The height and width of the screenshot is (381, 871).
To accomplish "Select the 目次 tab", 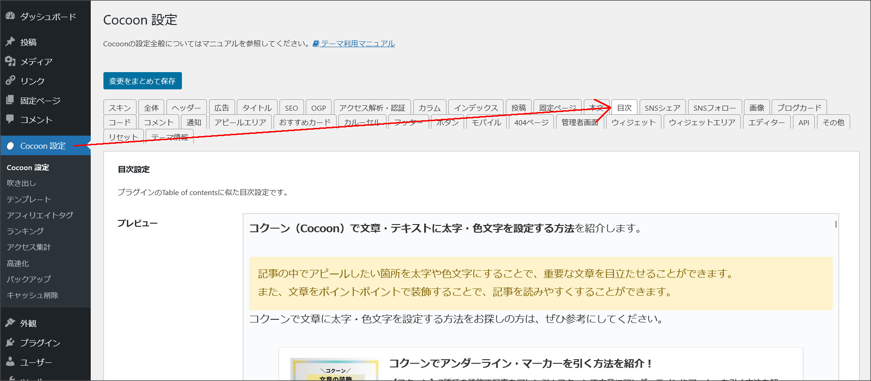I will 624,107.
